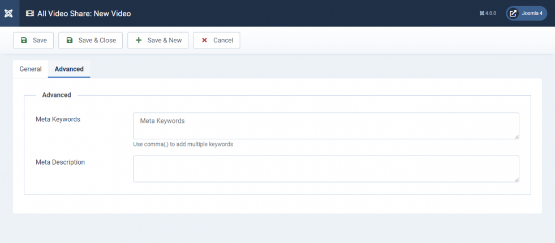The width and height of the screenshot is (555, 243).
Task: Click the Meta Keywords resize handle
Action: (517, 136)
